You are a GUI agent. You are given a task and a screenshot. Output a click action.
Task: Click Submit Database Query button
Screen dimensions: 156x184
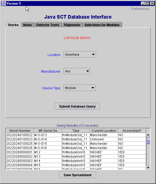coord(77,107)
